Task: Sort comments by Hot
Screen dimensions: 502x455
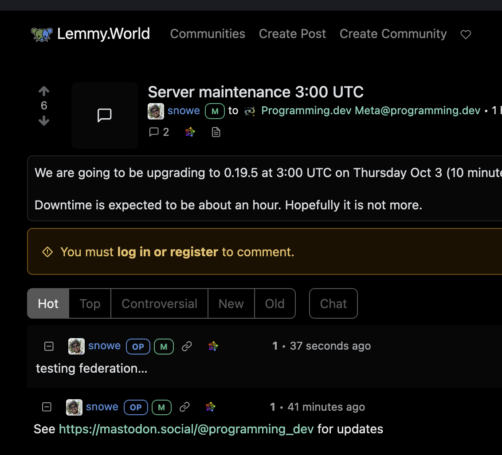Action: (48, 304)
